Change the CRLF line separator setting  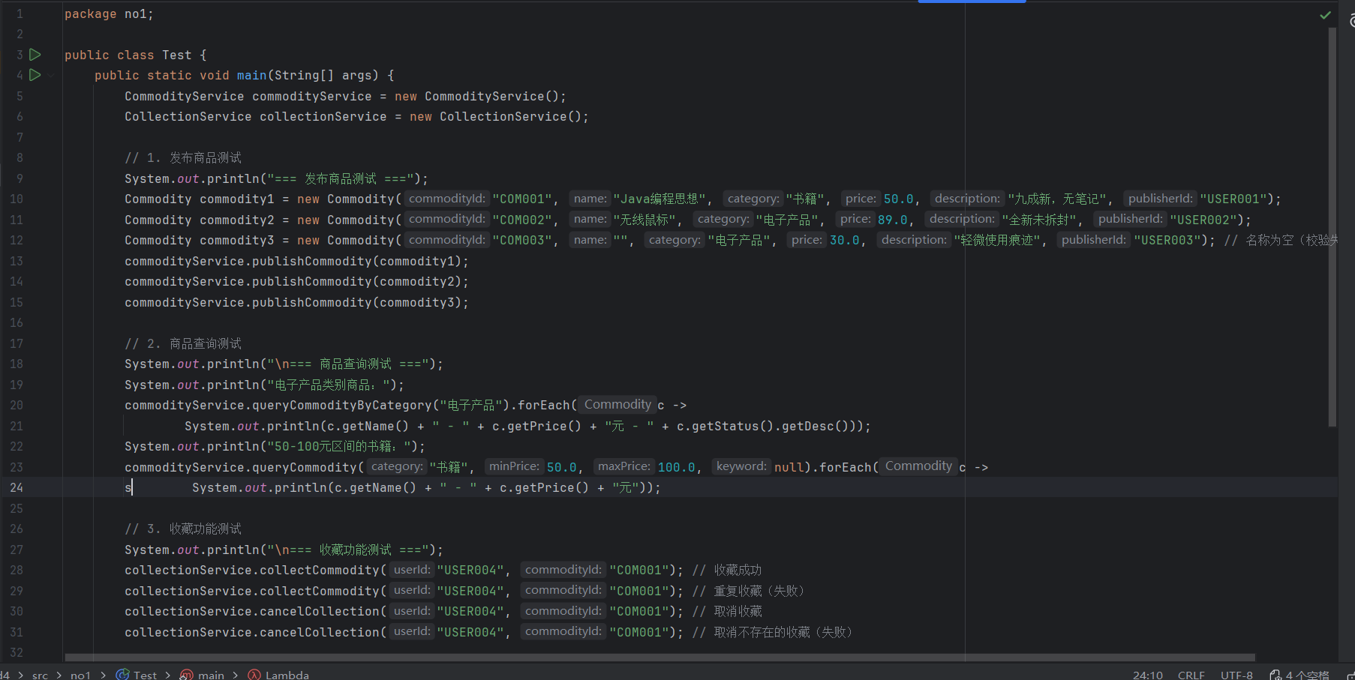click(1191, 675)
